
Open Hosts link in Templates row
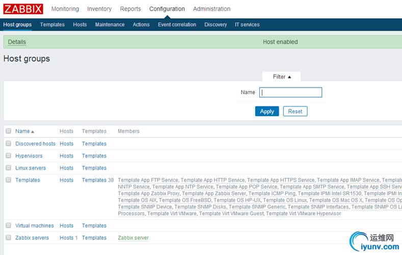[x=67, y=180]
